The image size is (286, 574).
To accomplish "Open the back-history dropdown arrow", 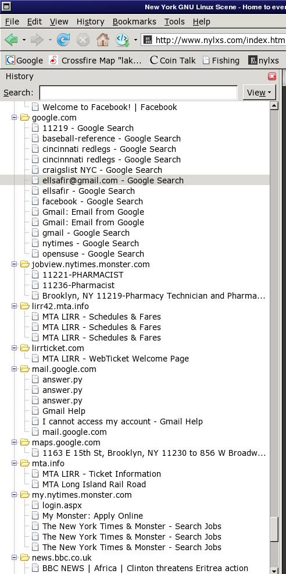I will pyautogui.click(x=24, y=40).
